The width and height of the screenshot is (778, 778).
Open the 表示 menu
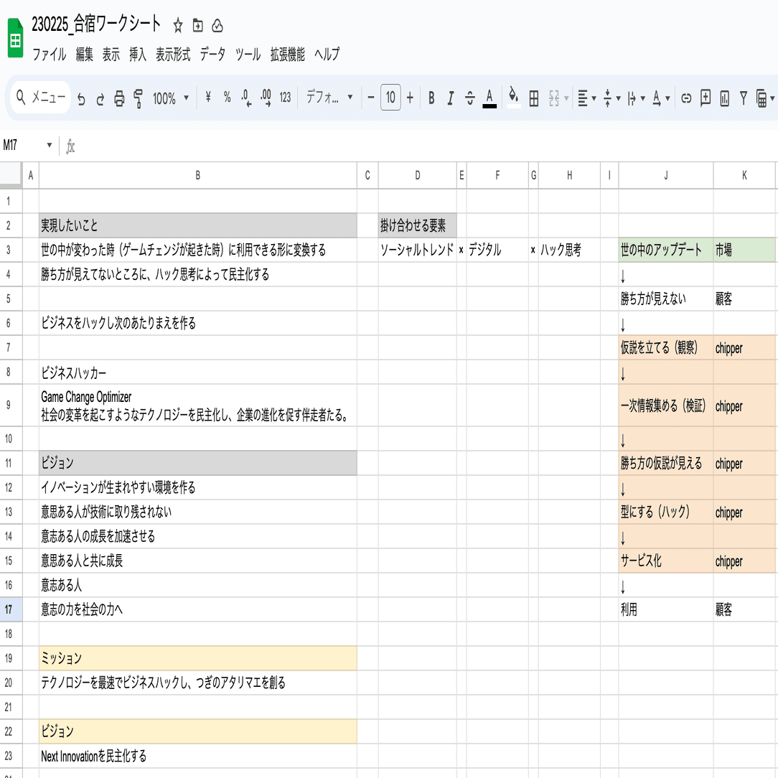[x=111, y=54]
